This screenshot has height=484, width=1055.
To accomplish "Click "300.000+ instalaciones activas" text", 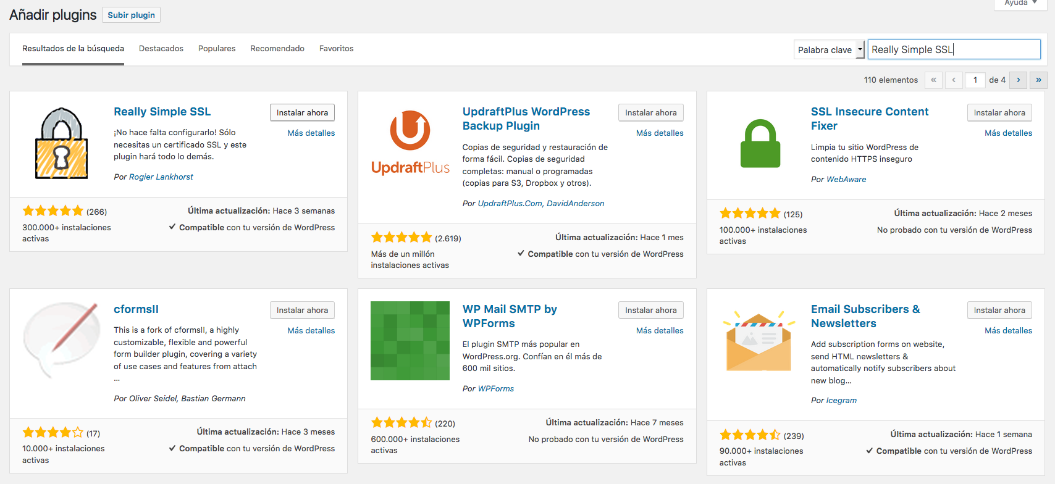I will pos(67,233).
